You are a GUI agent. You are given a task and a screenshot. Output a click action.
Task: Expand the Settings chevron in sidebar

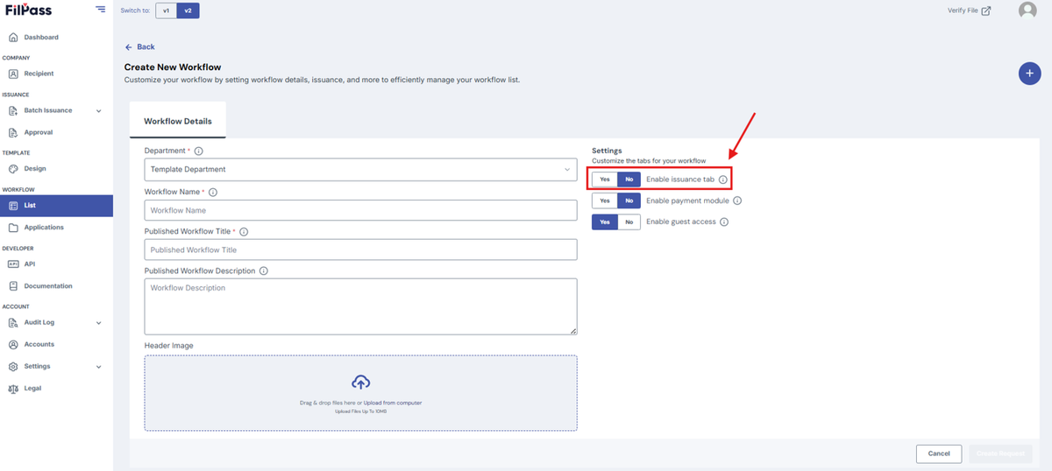pyautogui.click(x=98, y=367)
